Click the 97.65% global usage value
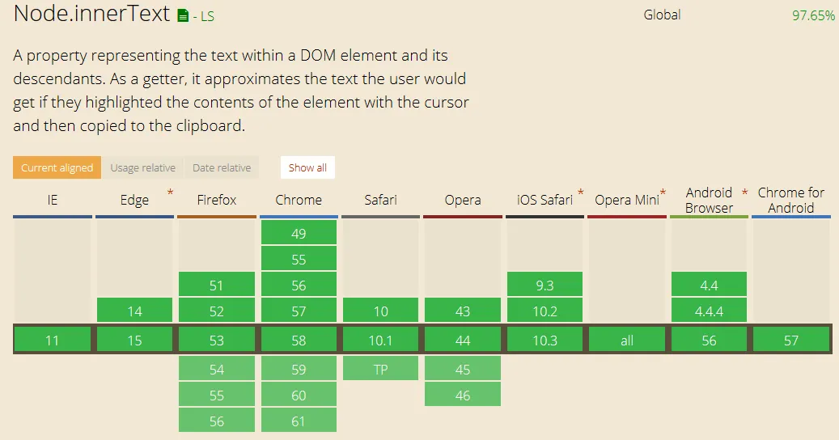Screen dimensions: 839x440 click(813, 15)
